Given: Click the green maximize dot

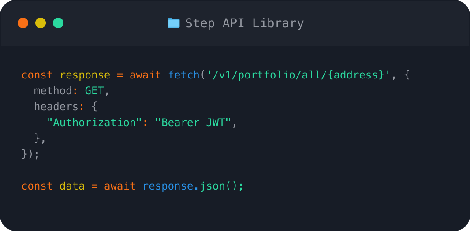Looking at the screenshot, I should coord(58,23).
